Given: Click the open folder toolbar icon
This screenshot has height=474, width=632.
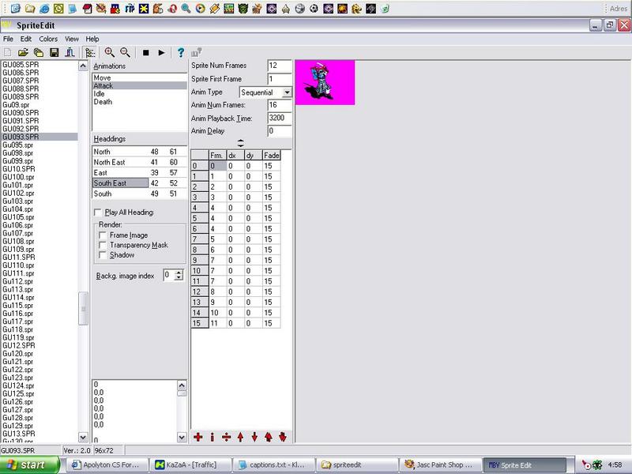Looking at the screenshot, I should [23, 53].
